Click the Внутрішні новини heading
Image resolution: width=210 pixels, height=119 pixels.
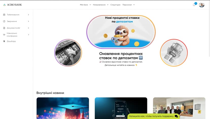coord(50,93)
